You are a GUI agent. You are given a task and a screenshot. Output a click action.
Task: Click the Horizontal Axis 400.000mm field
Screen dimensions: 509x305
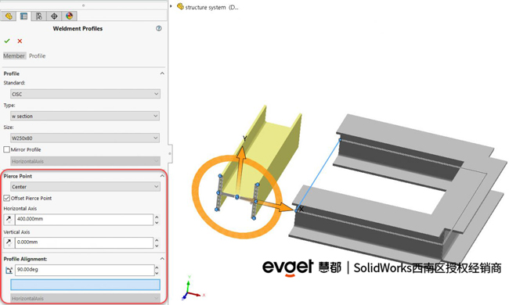(x=84, y=220)
